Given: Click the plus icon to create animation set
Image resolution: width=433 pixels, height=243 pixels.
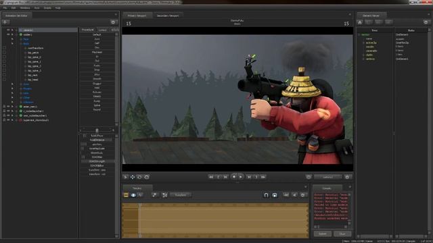Looking at the screenshot, I should pos(5,22).
